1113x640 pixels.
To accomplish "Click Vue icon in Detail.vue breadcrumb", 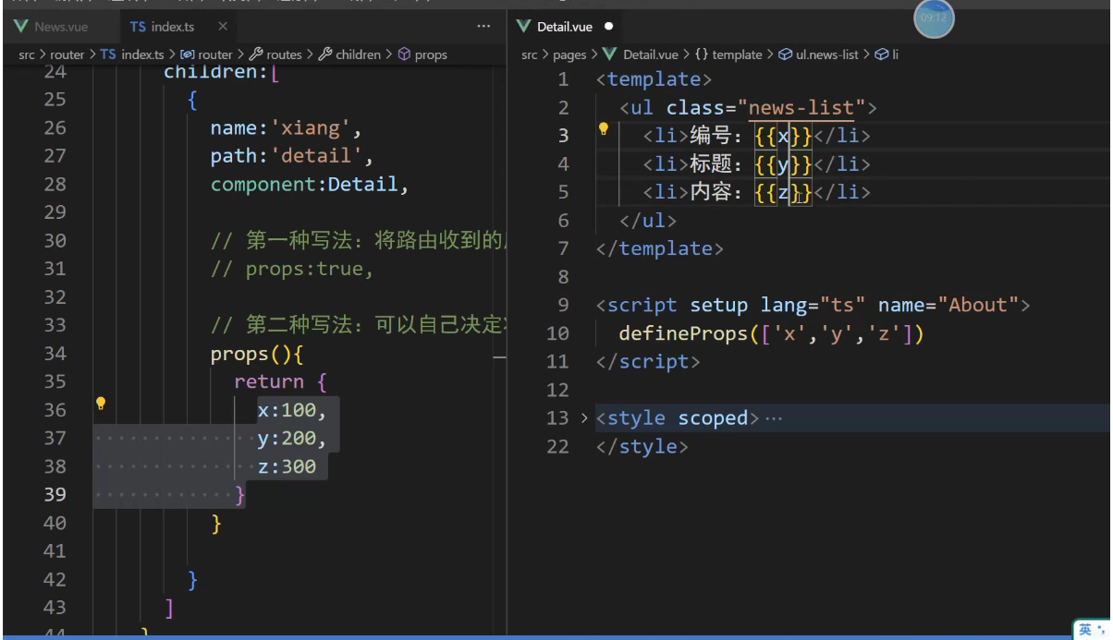I will point(610,54).
